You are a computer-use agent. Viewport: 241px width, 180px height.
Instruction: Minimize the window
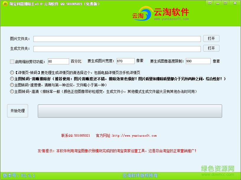point(218,3)
